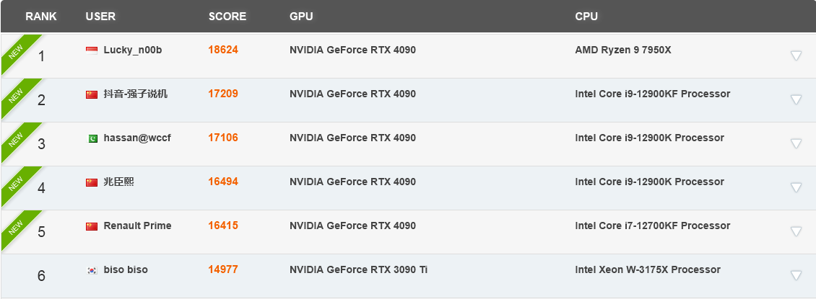The height and width of the screenshot is (299, 816).
Task: Click the 16415 score link
Action: [223, 226]
